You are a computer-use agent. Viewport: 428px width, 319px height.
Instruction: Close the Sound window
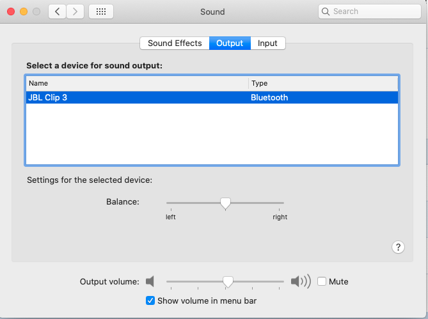[11, 12]
